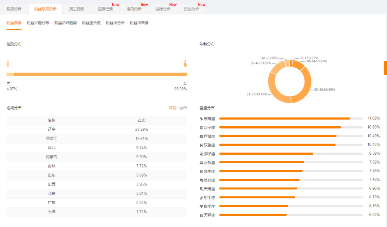Click the 双子座 Gemini zodiac icon

click(x=201, y=128)
